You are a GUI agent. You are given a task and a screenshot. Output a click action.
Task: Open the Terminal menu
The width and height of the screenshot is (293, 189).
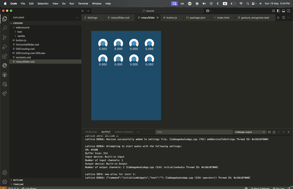click(83, 3)
